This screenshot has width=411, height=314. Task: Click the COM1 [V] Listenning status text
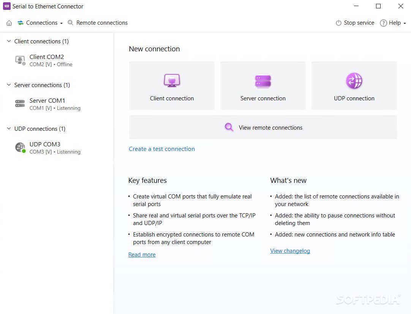(x=55, y=108)
